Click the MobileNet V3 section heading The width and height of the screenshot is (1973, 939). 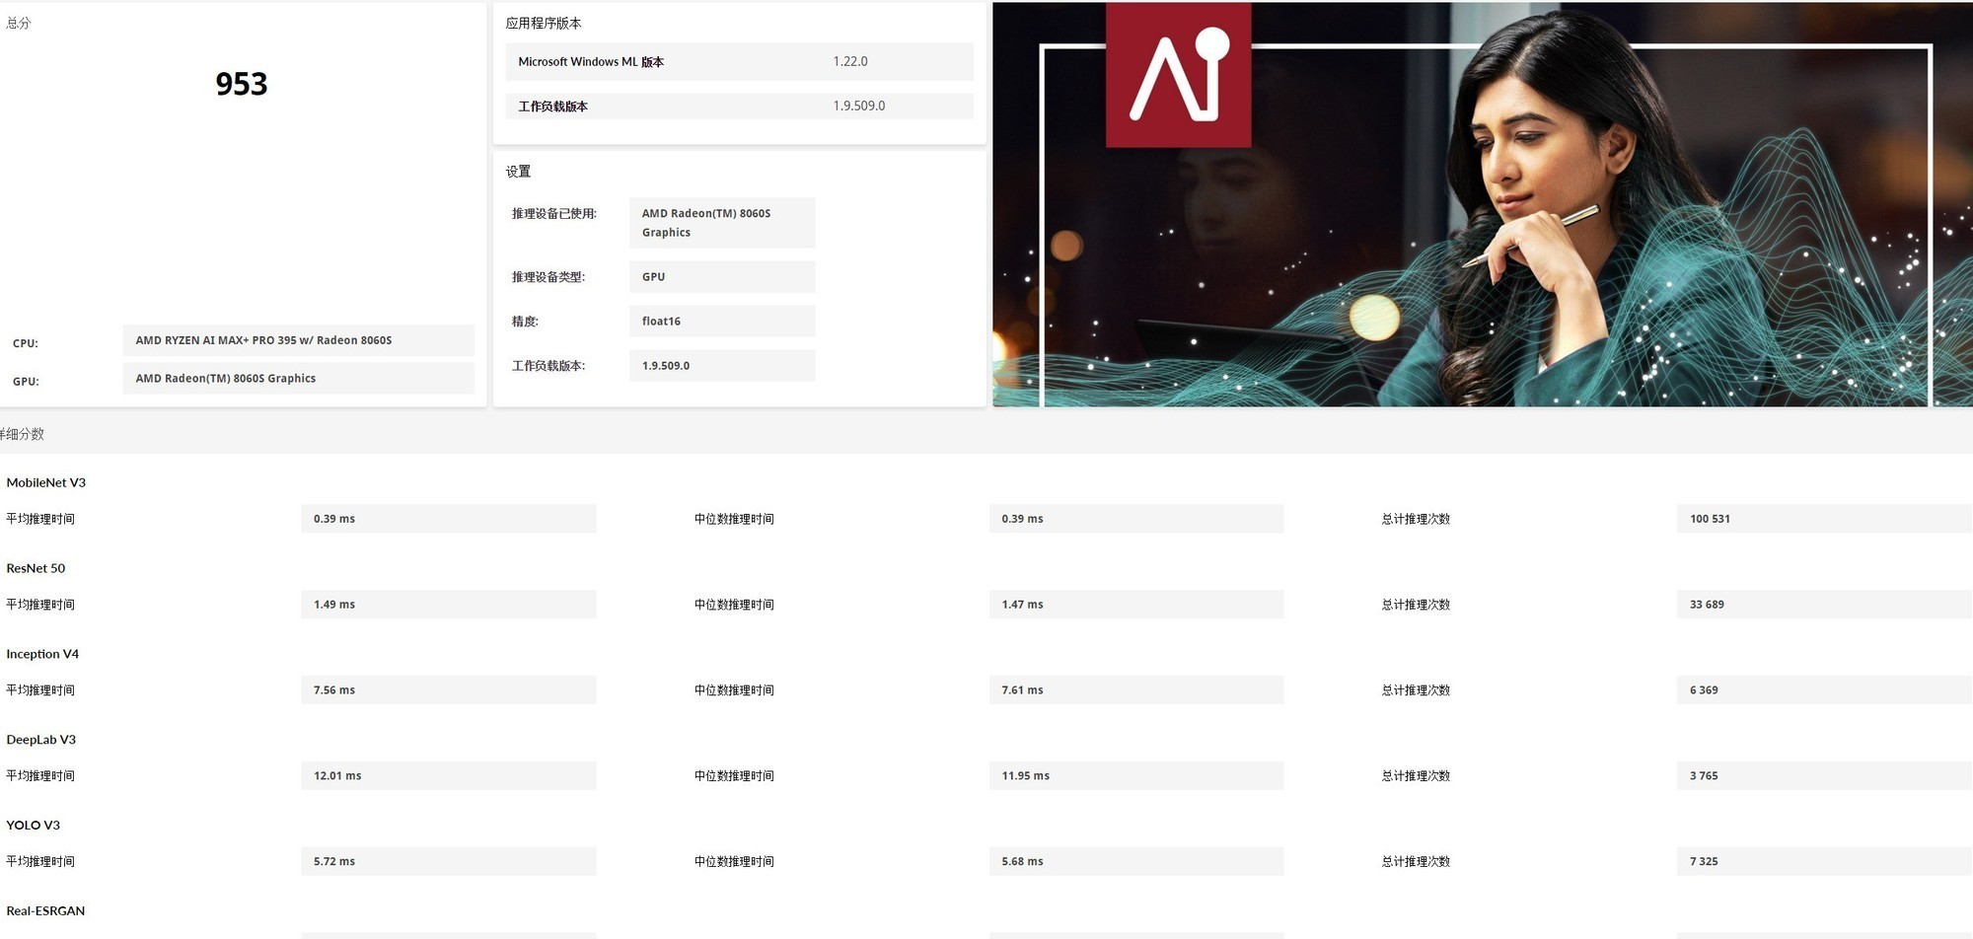pyautogui.click(x=46, y=482)
